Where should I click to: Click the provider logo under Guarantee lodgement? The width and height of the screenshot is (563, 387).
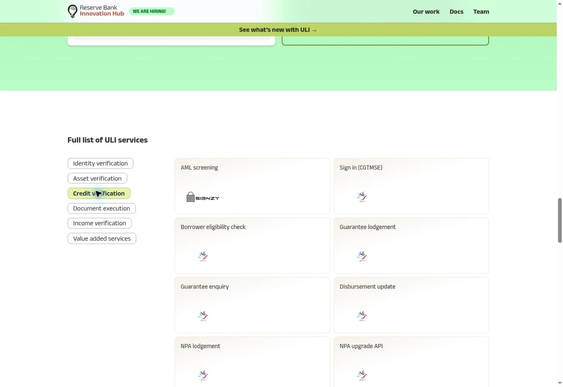[362, 256]
